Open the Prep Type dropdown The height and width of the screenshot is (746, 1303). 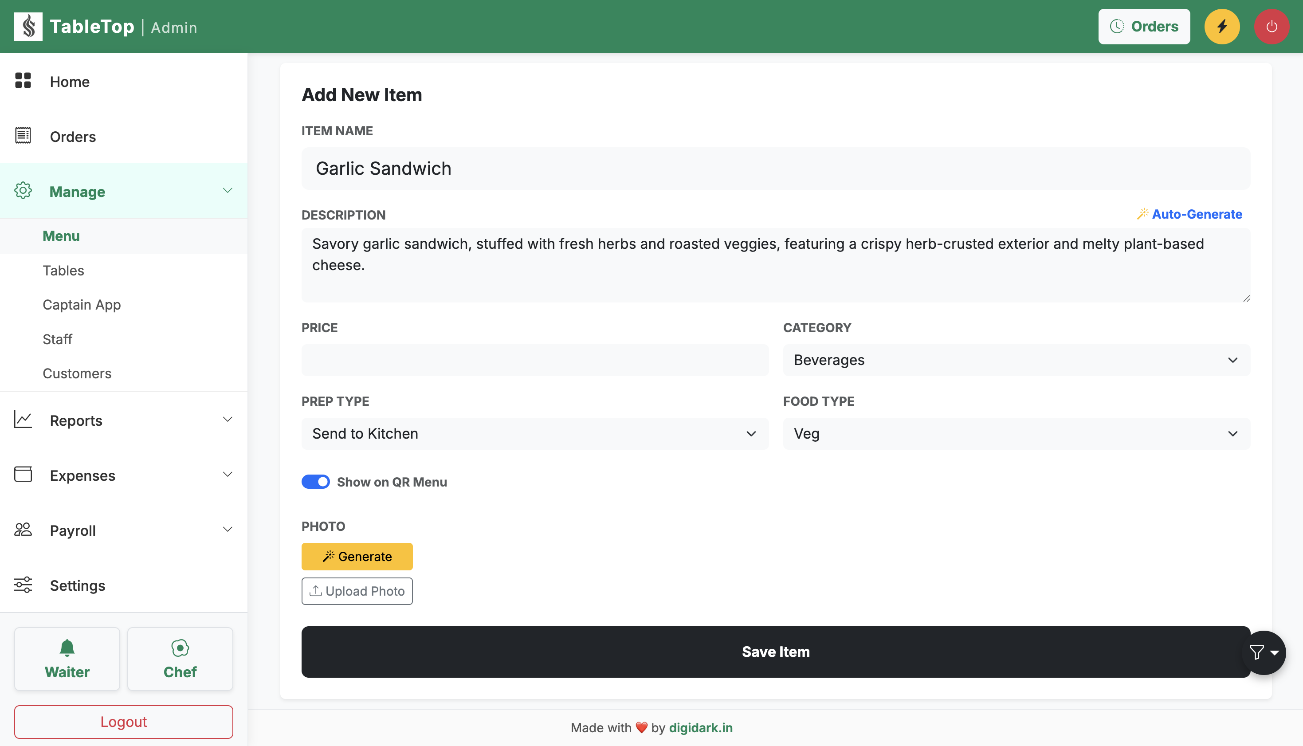535,434
